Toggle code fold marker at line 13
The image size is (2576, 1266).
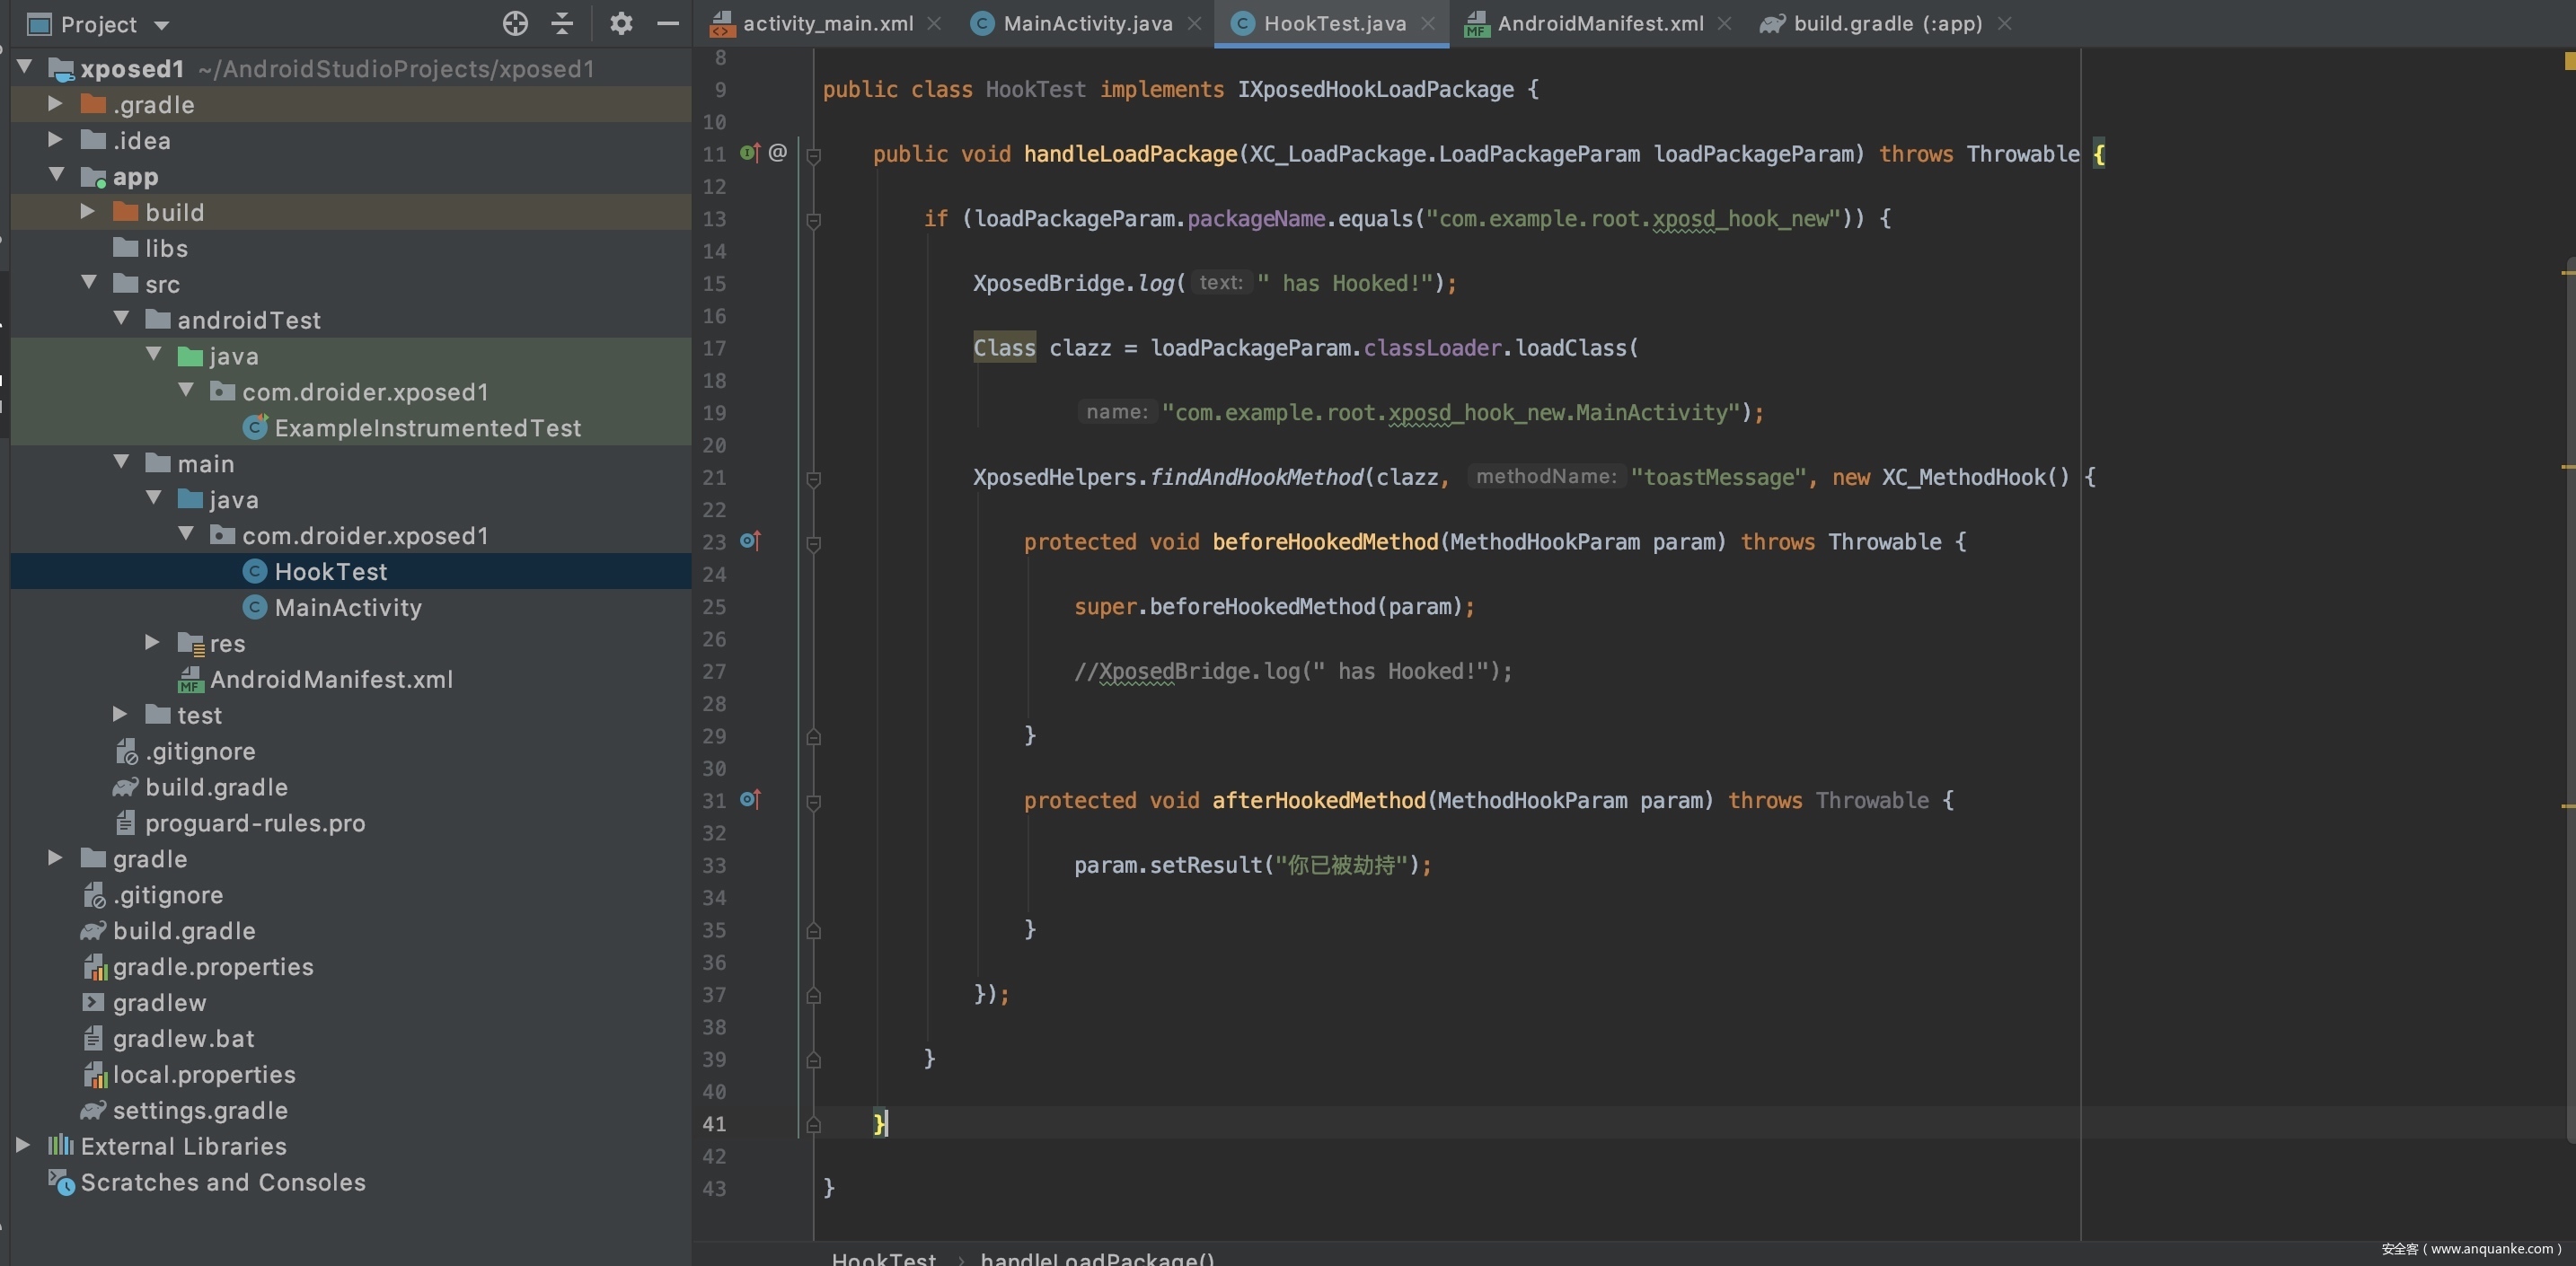tap(813, 220)
